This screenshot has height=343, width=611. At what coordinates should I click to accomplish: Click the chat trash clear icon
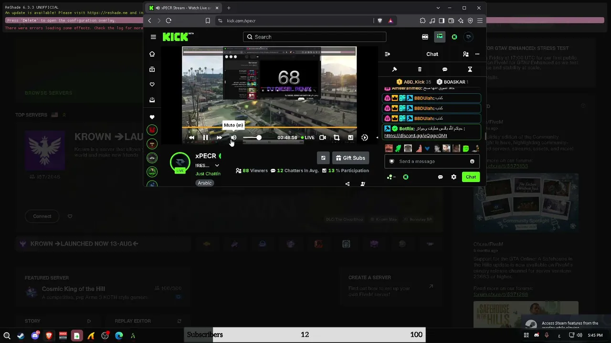(x=420, y=70)
